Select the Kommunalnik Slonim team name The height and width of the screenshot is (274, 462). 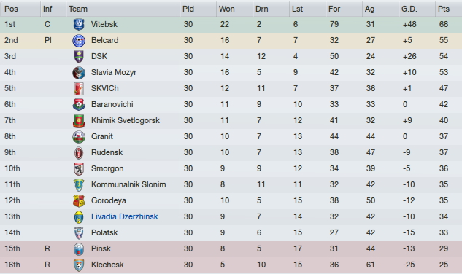coord(128,184)
